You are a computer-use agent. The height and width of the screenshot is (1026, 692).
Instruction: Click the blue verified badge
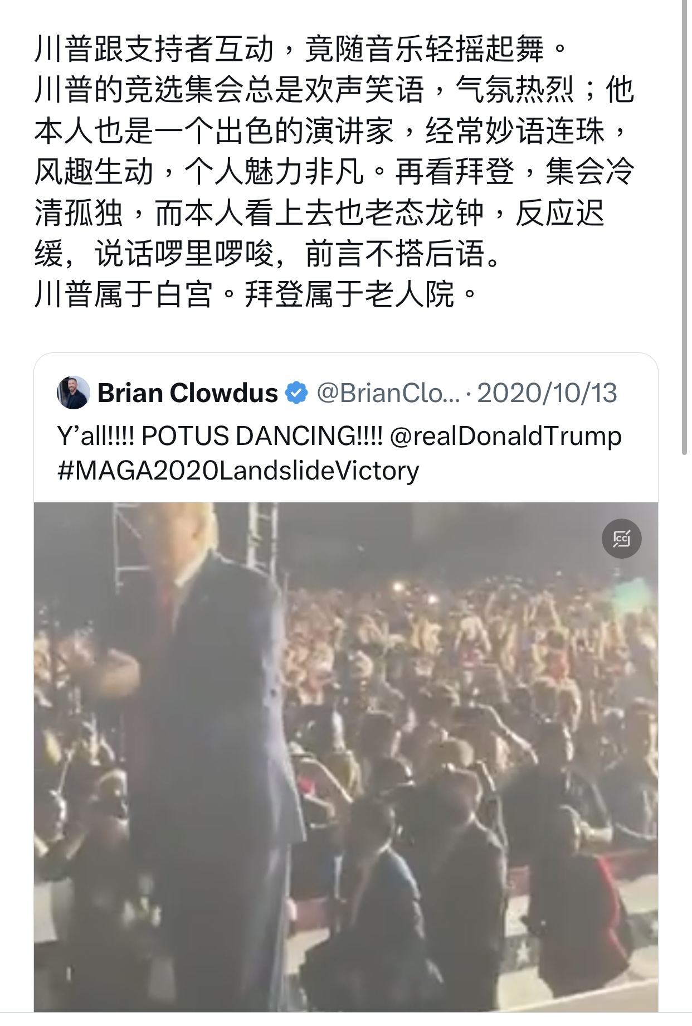tap(296, 393)
